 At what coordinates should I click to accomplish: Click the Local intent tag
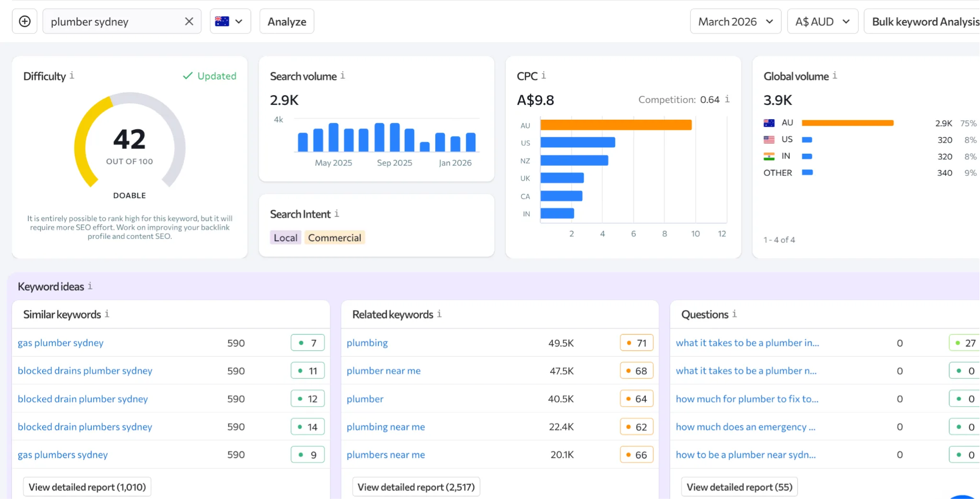pyautogui.click(x=286, y=238)
